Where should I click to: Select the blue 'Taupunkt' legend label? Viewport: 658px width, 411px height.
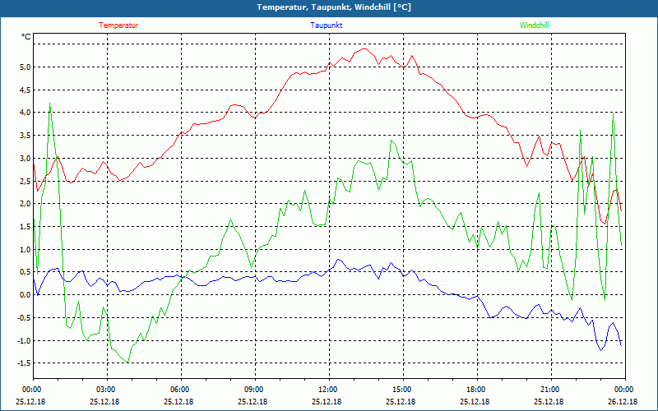point(326,25)
